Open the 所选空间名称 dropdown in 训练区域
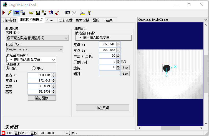Screen dimensions: 209x136 (31, 60)
